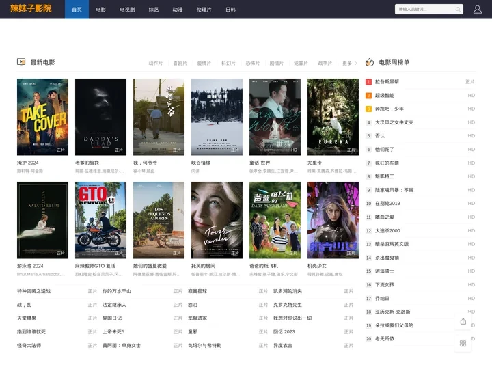Open 在别处2019 ranking entry
492x369 pixels.
387,204
